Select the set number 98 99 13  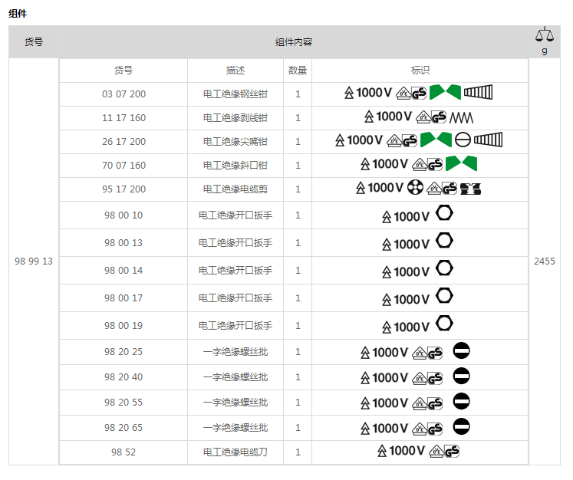[34, 261]
